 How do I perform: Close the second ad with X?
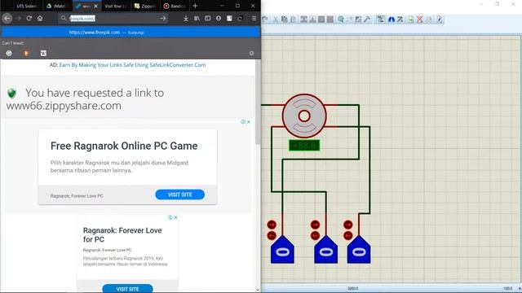coord(175,217)
